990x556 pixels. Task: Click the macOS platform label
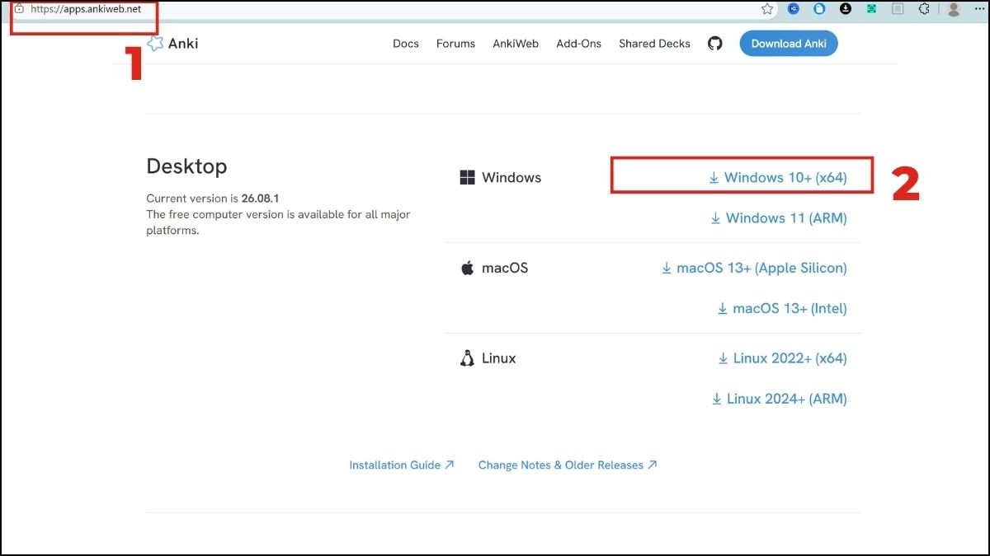[x=505, y=268]
